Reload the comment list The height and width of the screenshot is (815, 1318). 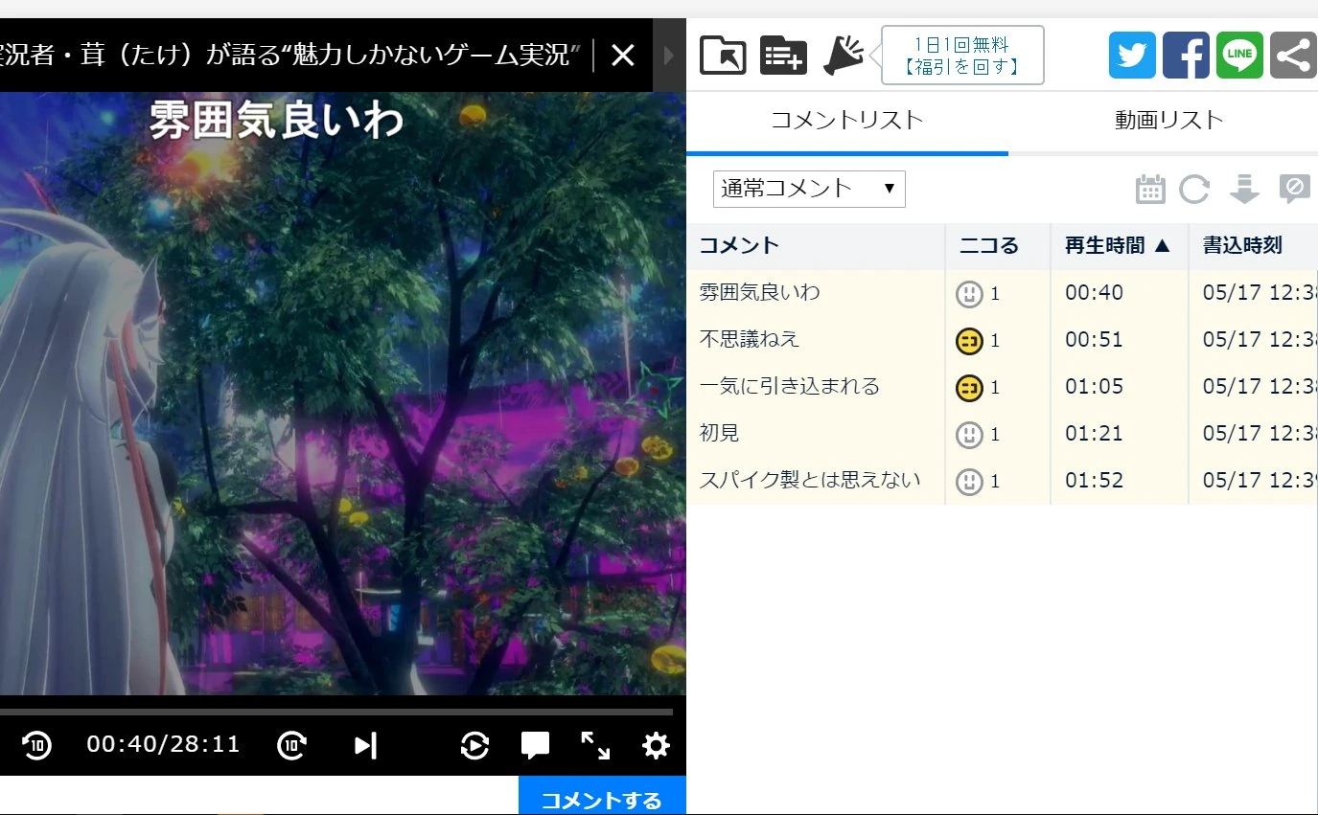point(1194,190)
